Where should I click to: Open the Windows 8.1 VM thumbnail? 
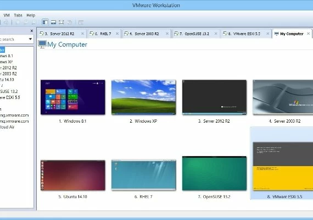(x=73, y=97)
